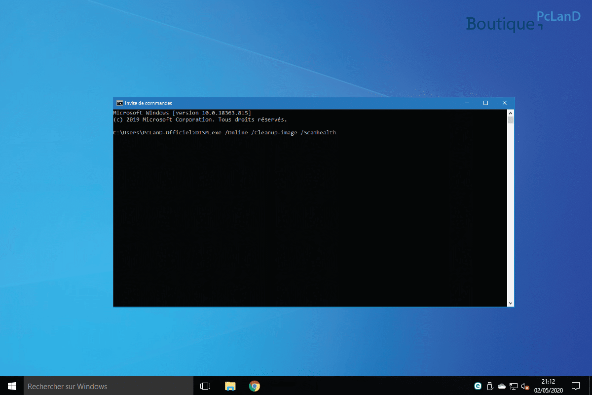The width and height of the screenshot is (592, 395).
Task: Click the console scrollbar up arrow
Action: pos(511,113)
